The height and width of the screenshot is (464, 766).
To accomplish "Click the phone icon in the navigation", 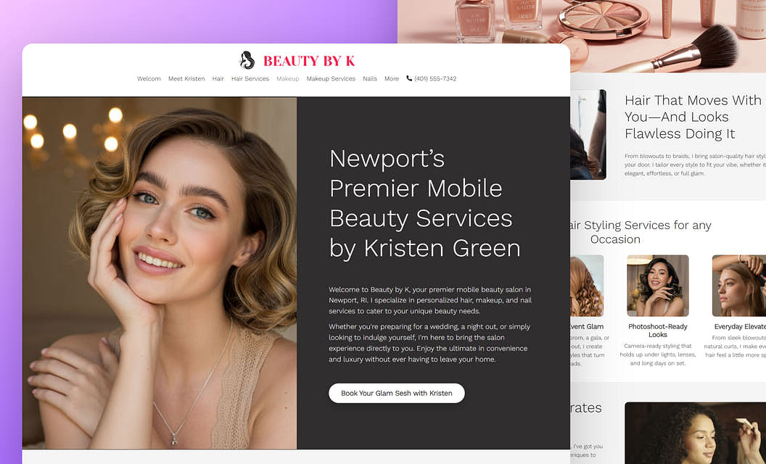I will (409, 78).
